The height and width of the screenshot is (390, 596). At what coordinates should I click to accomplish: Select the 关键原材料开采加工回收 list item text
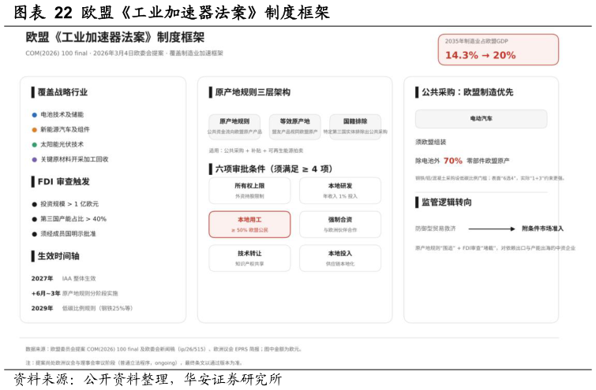point(74,159)
